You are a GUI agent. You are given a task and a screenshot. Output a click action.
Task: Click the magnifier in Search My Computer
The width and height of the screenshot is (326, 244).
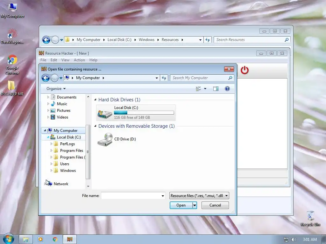tap(230, 78)
